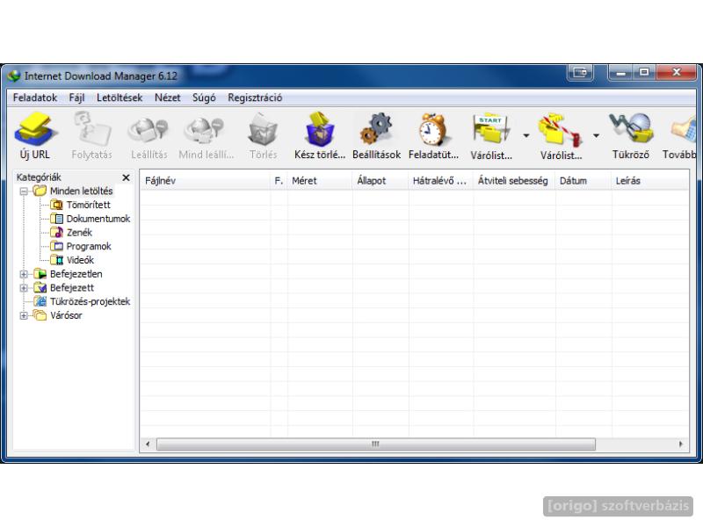Select the Dokumentumok category label
The width and height of the screenshot is (703, 527).
(98, 219)
